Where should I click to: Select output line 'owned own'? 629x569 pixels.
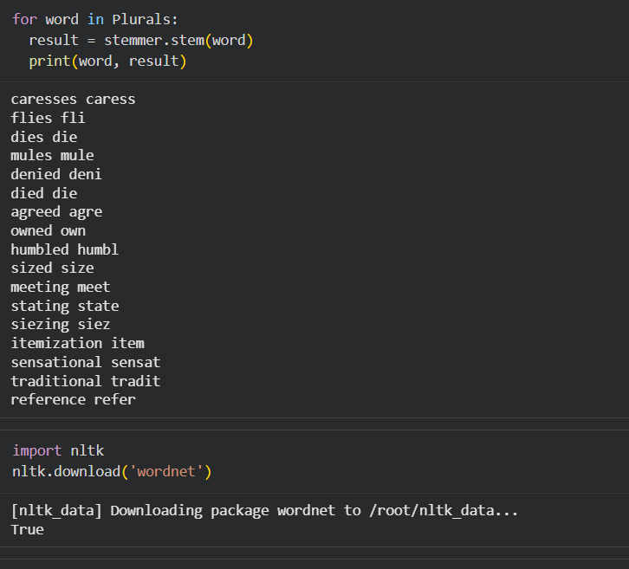pyautogui.click(x=48, y=230)
